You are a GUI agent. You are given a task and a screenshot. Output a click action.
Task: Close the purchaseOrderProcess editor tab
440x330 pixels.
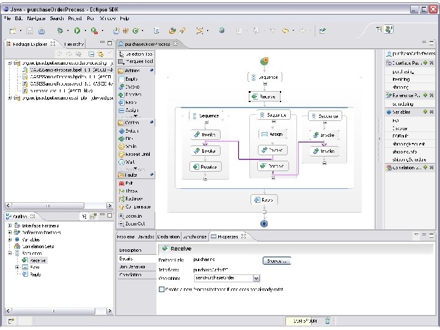click(175, 44)
